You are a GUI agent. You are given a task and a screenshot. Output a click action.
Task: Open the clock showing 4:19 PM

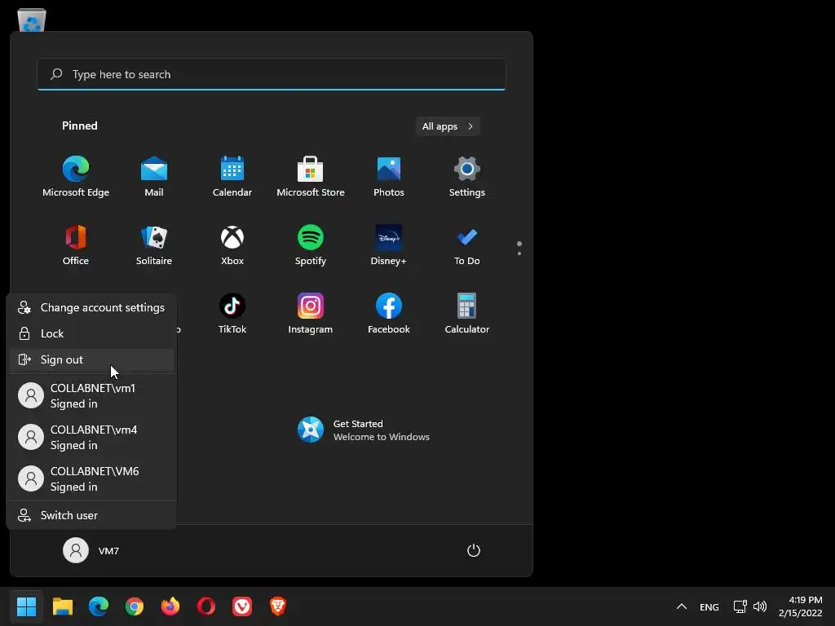click(801, 606)
